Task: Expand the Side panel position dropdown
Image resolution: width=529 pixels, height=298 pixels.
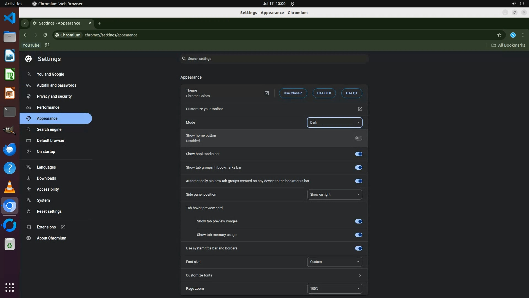Action: (x=334, y=195)
